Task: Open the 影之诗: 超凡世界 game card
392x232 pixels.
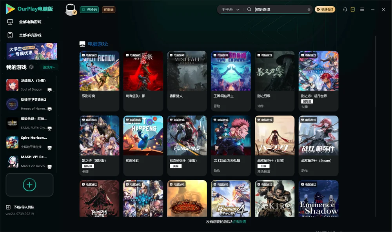Action: (x=318, y=81)
